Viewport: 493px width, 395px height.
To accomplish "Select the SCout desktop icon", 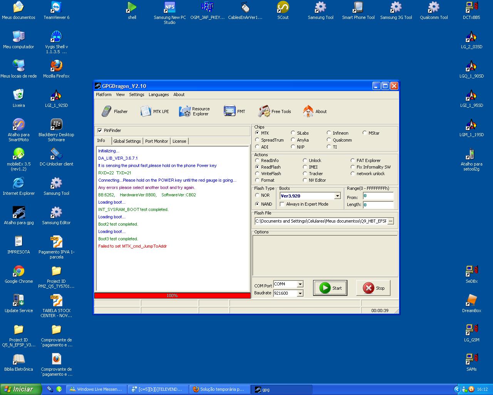I will click(x=283, y=11).
